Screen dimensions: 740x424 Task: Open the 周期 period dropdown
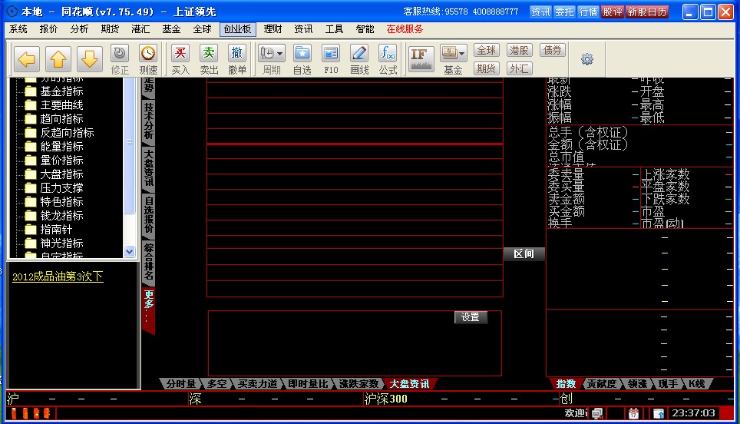click(x=272, y=54)
